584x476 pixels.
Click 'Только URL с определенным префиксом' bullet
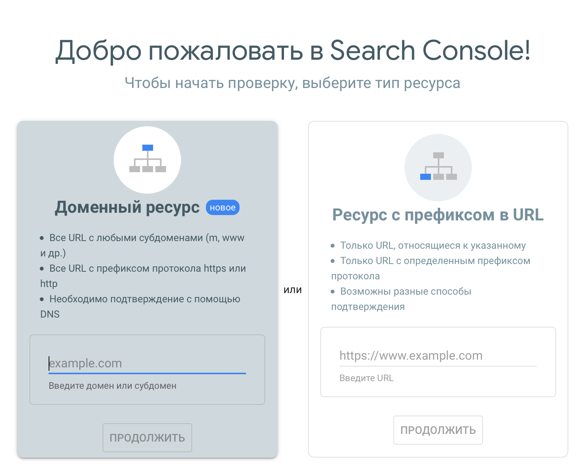(x=431, y=268)
